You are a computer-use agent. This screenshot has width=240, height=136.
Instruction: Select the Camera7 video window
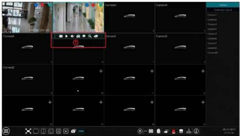tap(129, 49)
